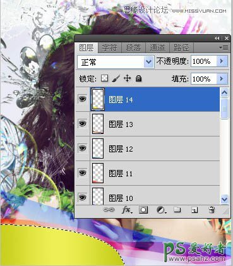Lock transparent pixels icon
Viewport: 233px width, 266px height.
pyautogui.click(x=104, y=78)
